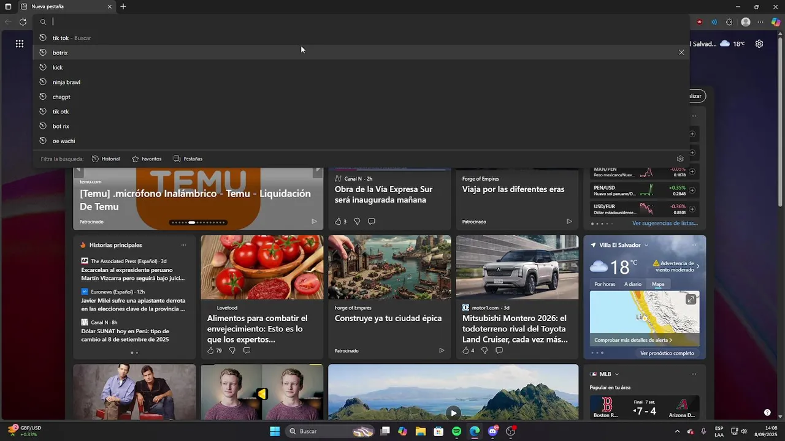Open new tab page settings gear
Screen dimensions: 785x441
tap(759, 43)
